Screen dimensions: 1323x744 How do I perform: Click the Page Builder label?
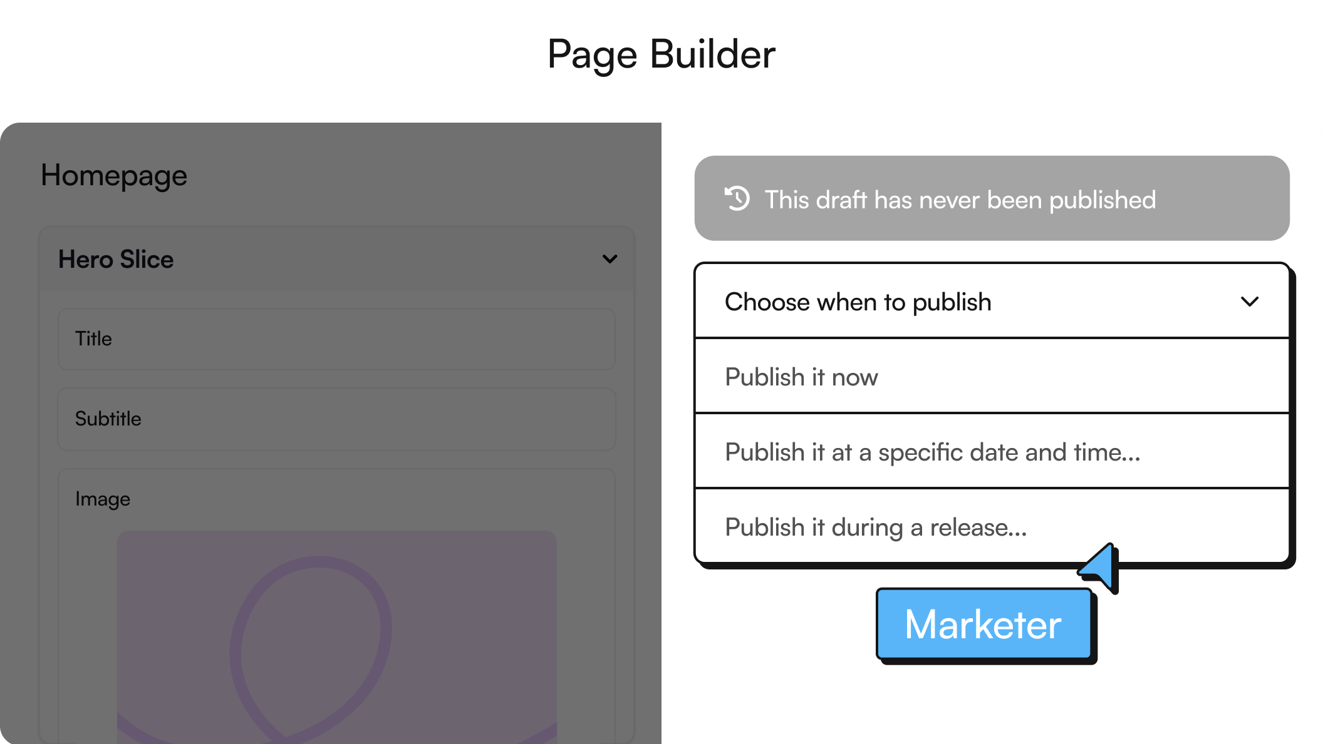pyautogui.click(x=661, y=54)
